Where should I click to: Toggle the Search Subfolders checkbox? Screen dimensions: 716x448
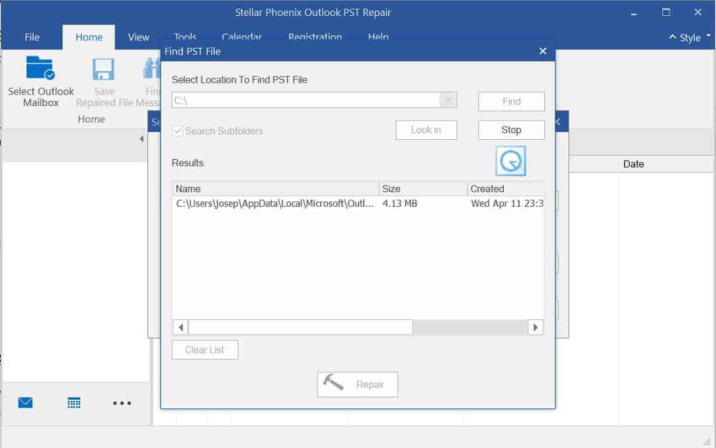click(178, 131)
